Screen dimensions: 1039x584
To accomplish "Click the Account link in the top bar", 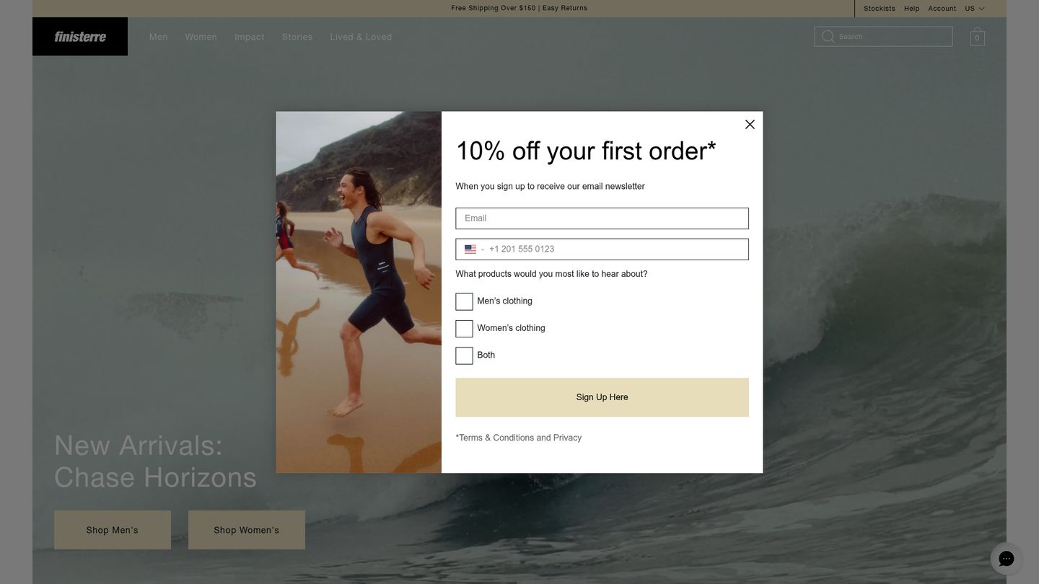I will coord(942,9).
